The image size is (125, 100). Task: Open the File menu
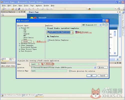tap(4, 6)
